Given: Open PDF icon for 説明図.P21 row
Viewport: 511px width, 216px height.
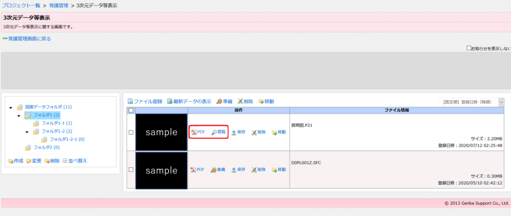Looking at the screenshot, I should pos(198,132).
